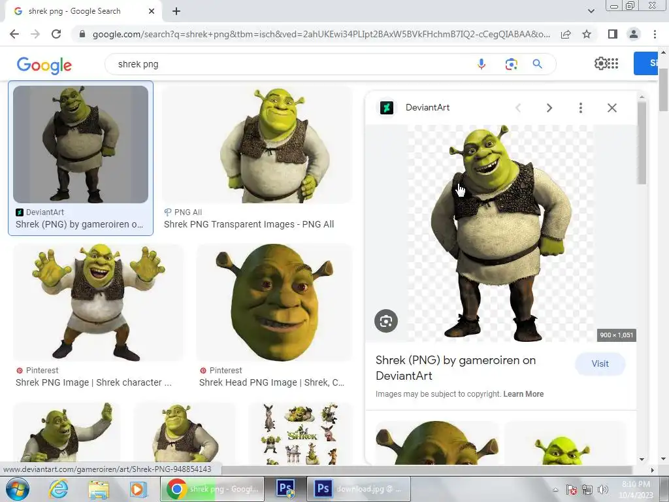Screen dimensions: 669x502
Task: Open Windows Explorer folder on taskbar
Action: tap(99, 489)
